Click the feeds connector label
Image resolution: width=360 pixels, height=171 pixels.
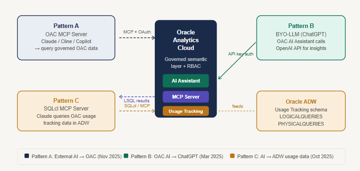coord(238,106)
